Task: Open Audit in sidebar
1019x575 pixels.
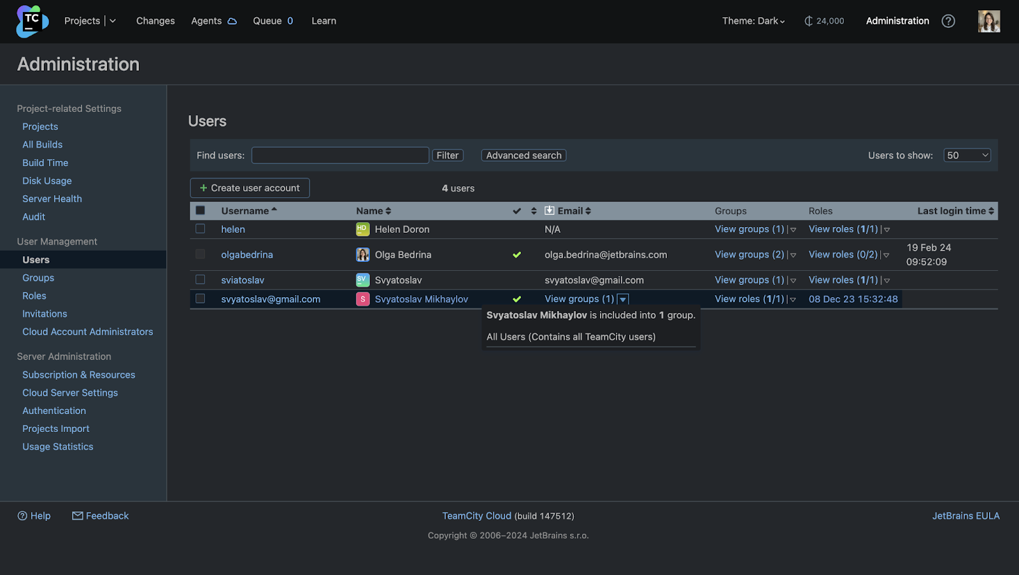Action: pos(34,217)
